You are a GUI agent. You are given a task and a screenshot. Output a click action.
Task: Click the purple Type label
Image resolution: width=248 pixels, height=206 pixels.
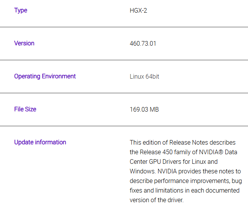pos(21,10)
